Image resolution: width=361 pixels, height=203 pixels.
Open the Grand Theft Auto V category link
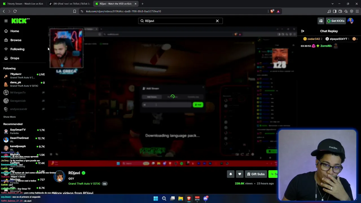coord(84,184)
